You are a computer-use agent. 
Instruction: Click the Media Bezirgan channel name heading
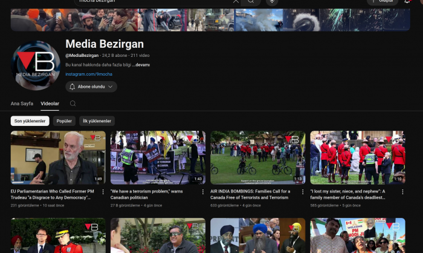(105, 44)
